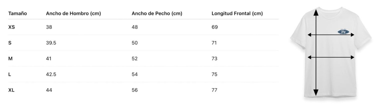This screenshot has width=375, height=104.
Task: Click the Longitud Frontal (cm) header
Action: 237,14
